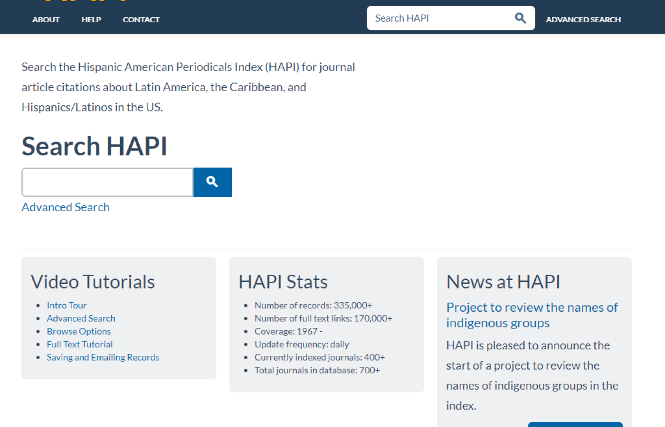This screenshot has height=427, width=665.
Task: Select the News at HAPI panel heading
Action: (503, 281)
